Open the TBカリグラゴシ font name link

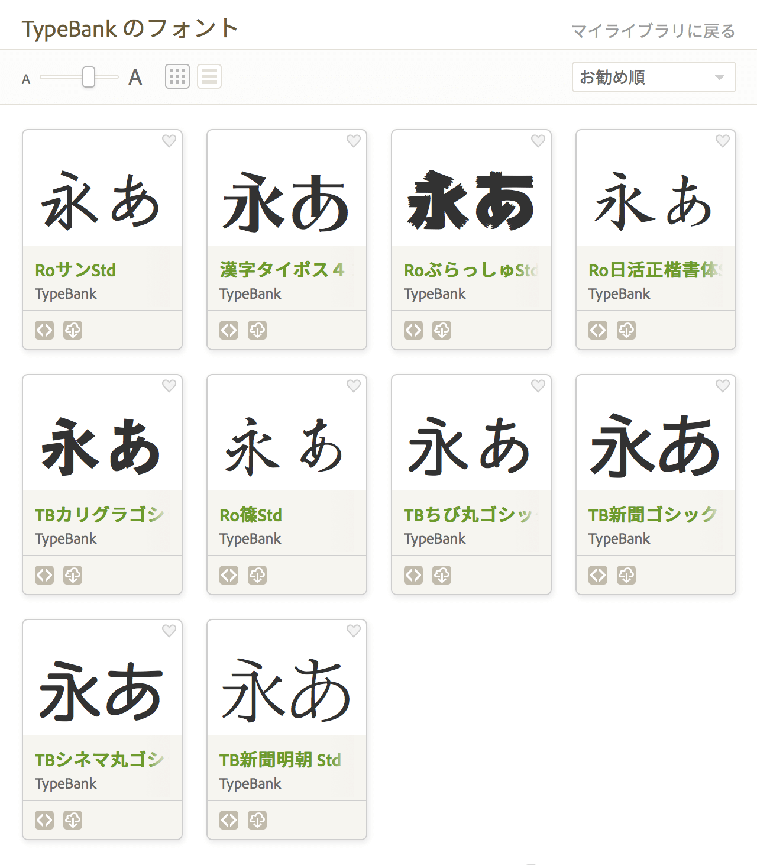pyautogui.click(x=99, y=515)
